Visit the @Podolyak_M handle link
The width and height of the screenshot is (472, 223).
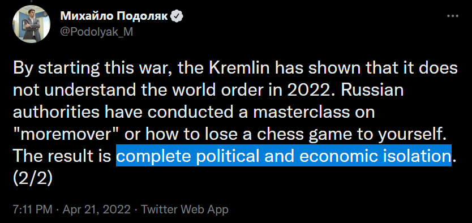click(x=96, y=32)
